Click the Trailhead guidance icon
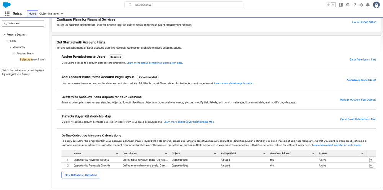 coord(348,5)
